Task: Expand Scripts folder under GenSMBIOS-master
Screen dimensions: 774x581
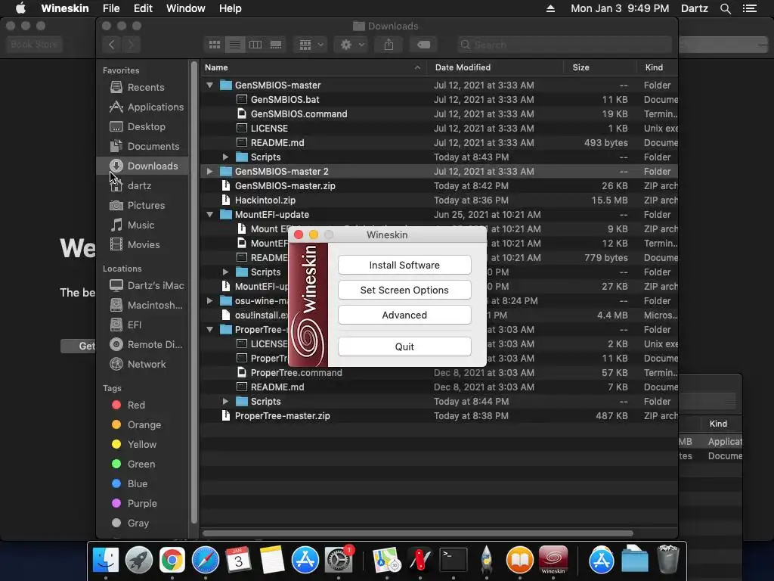Action: [x=225, y=157]
